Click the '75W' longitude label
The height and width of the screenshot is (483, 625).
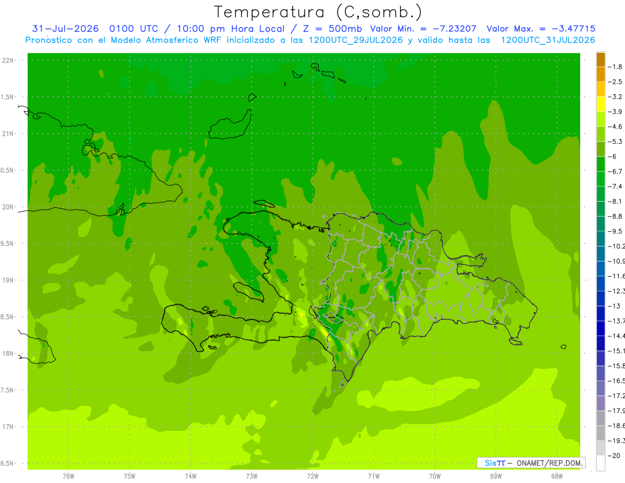click(130, 476)
